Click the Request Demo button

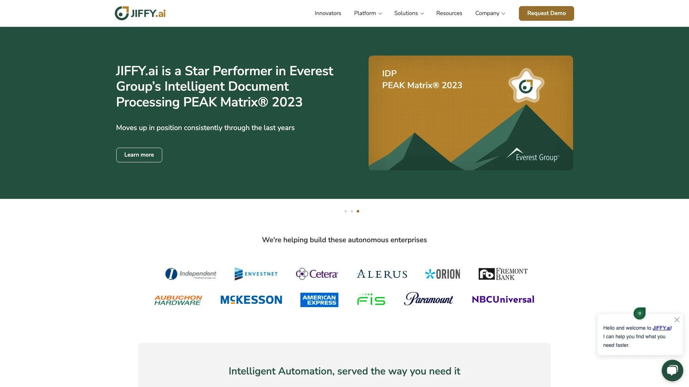(x=546, y=13)
